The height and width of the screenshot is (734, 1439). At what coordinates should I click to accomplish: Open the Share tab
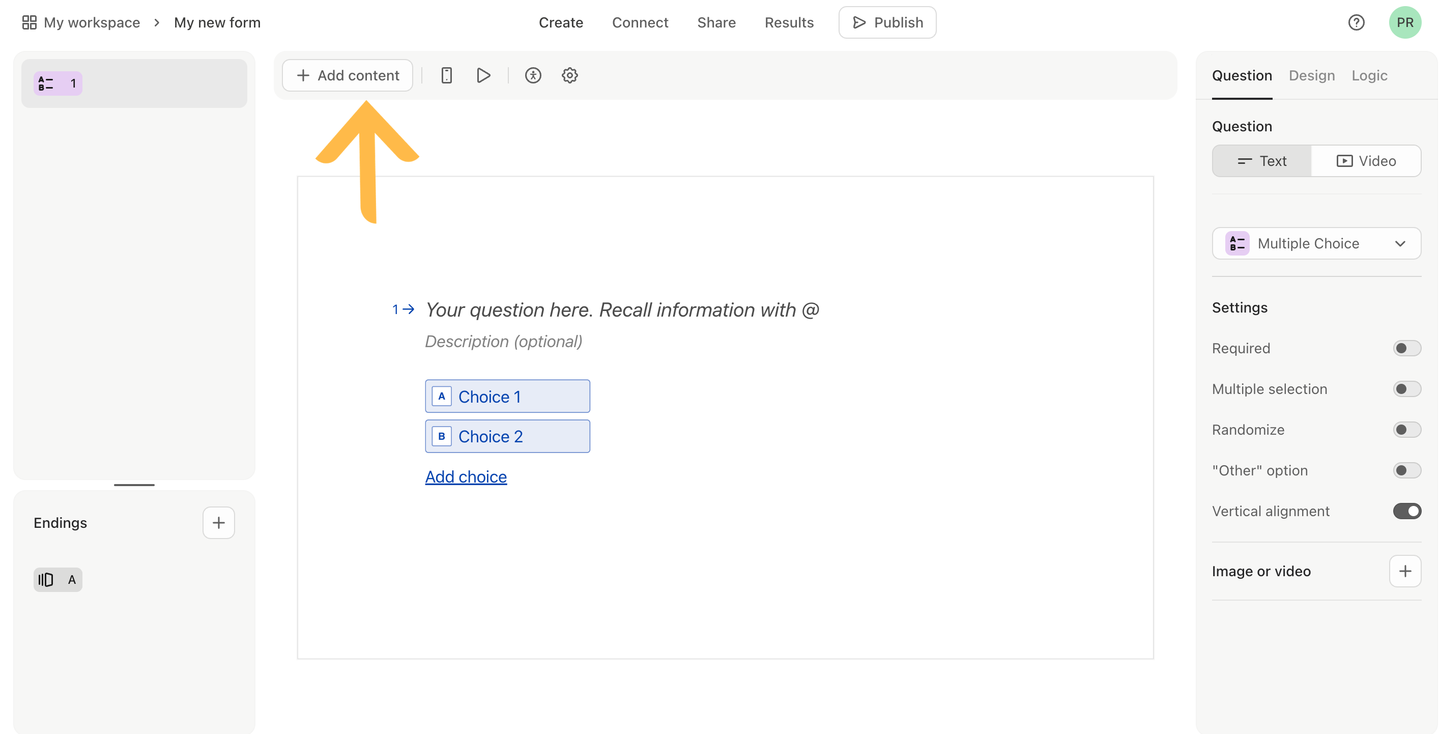point(715,22)
